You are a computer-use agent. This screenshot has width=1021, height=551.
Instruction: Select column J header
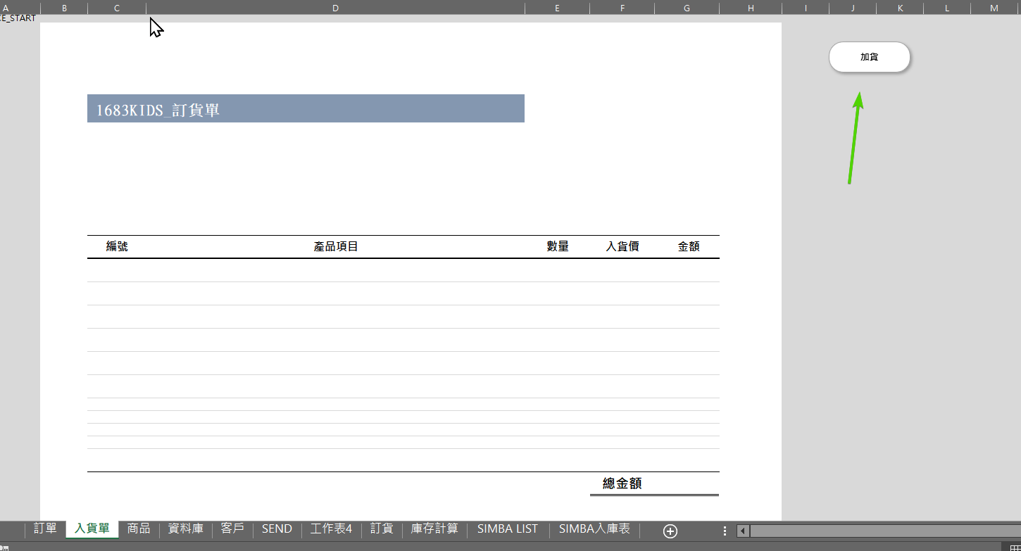pos(853,8)
